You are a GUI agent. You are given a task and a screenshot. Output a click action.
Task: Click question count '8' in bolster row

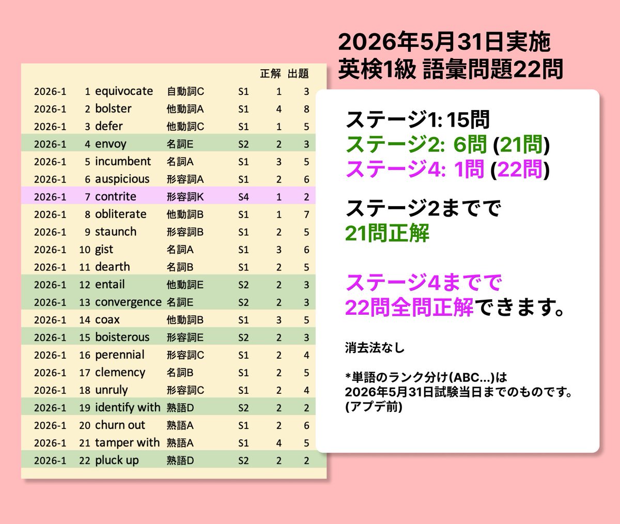tap(306, 109)
